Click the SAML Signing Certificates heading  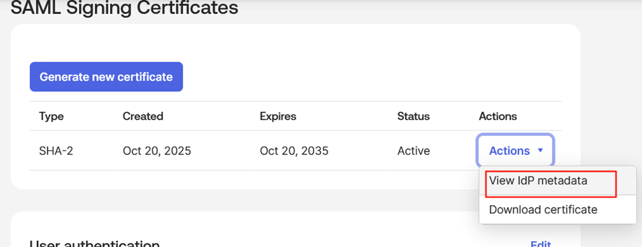coord(124,8)
